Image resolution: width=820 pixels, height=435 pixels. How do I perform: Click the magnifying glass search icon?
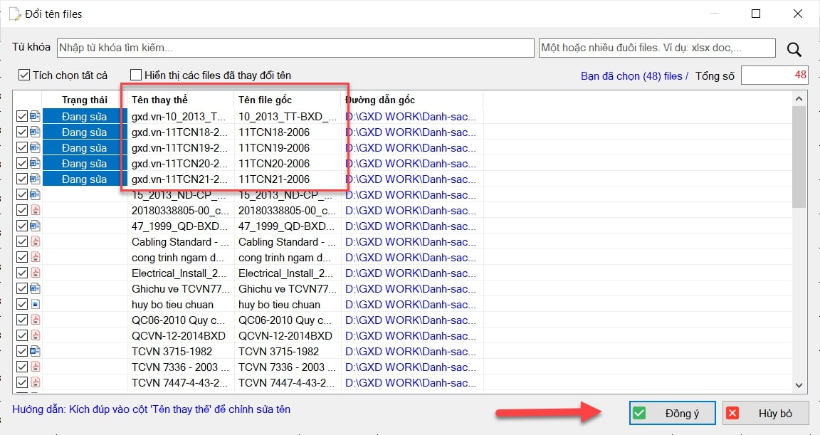pos(794,49)
